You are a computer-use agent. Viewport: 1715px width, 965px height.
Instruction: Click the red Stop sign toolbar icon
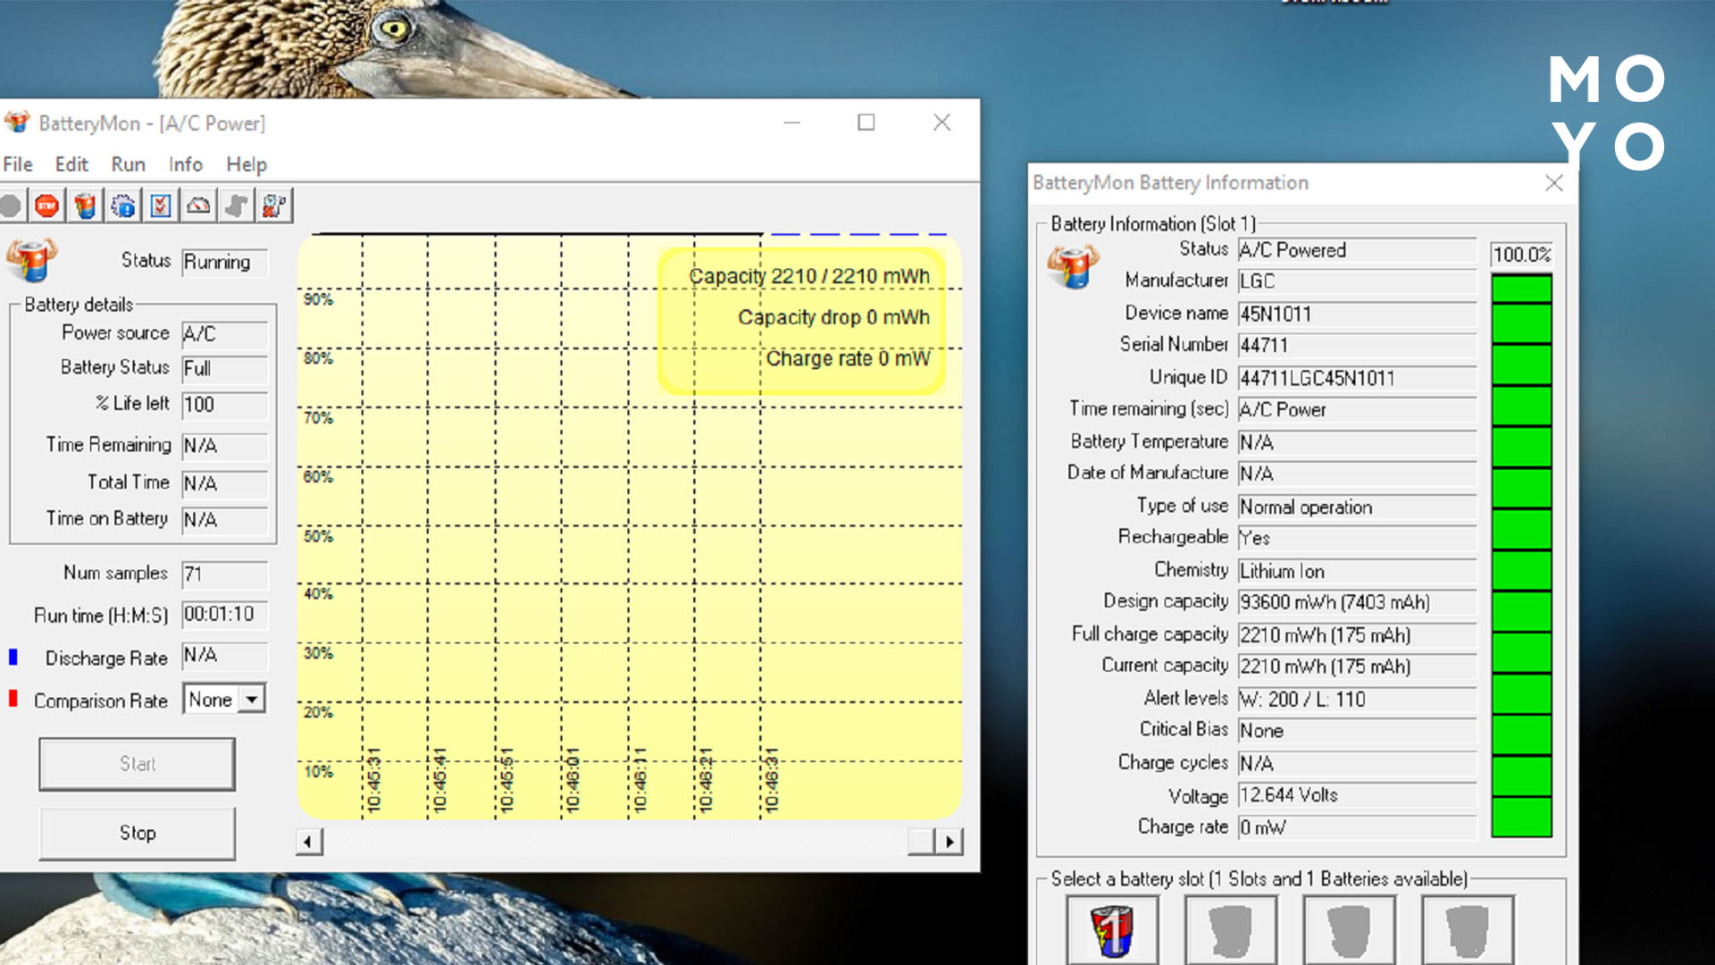click(x=46, y=206)
